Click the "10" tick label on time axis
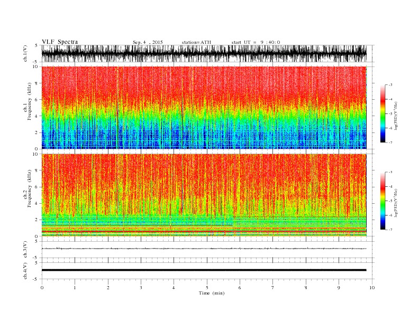The image size is (419, 323). click(x=372, y=288)
